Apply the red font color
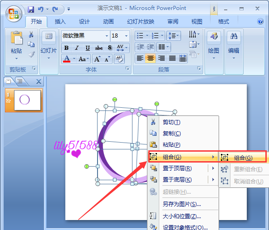 pos(67,59)
